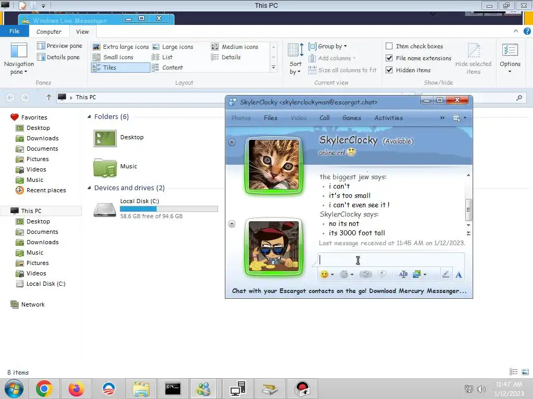This screenshot has width=533, height=399.
Task: Switch to details view in the status bar
Action: click(514, 372)
